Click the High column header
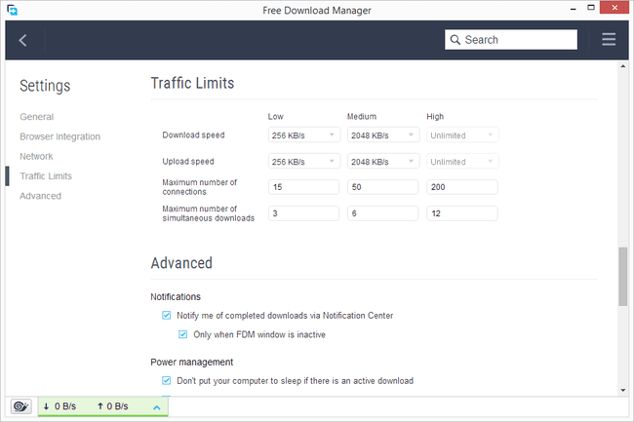The image size is (634, 422). [x=435, y=116]
